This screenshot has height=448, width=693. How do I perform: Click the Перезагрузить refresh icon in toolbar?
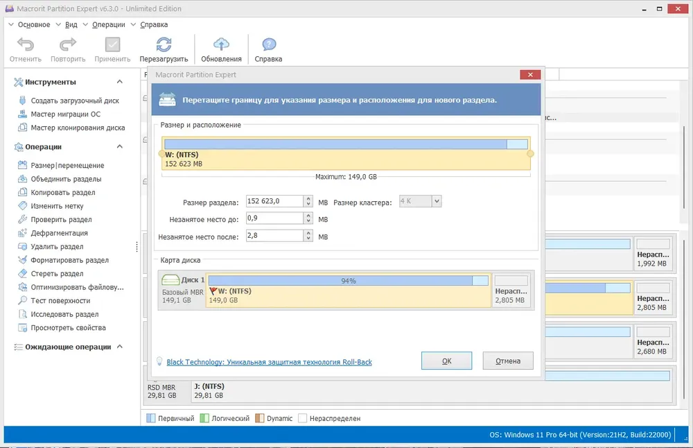(x=164, y=44)
